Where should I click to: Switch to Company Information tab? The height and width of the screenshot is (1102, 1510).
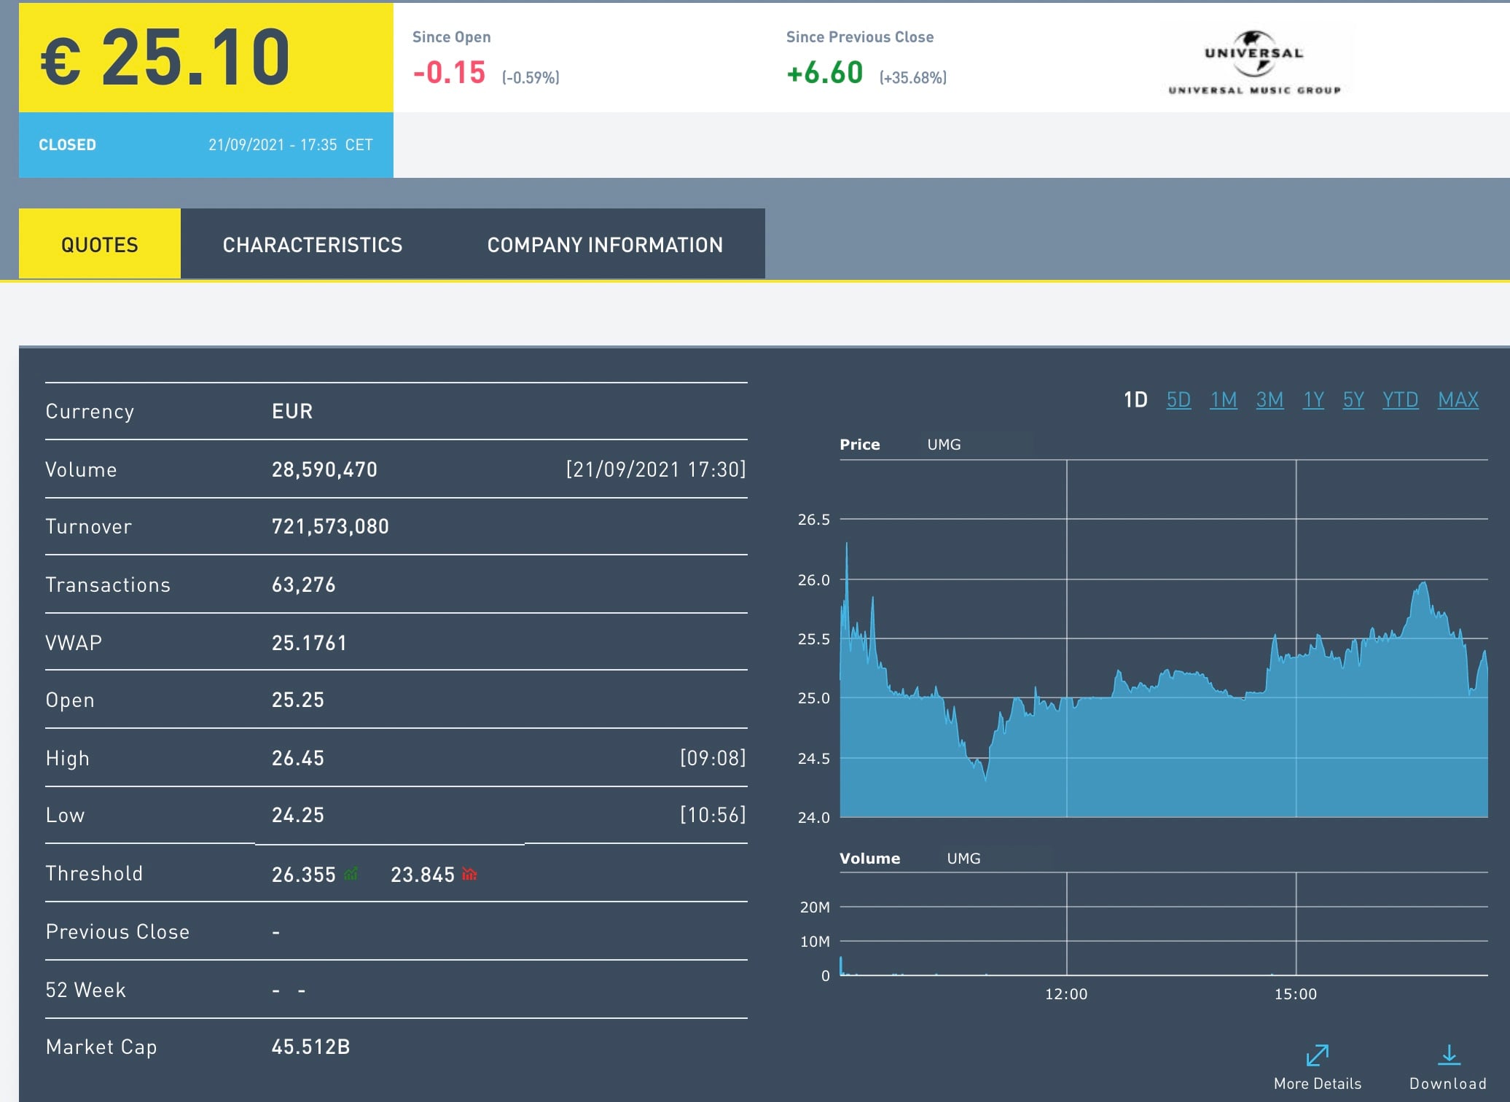(605, 245)
